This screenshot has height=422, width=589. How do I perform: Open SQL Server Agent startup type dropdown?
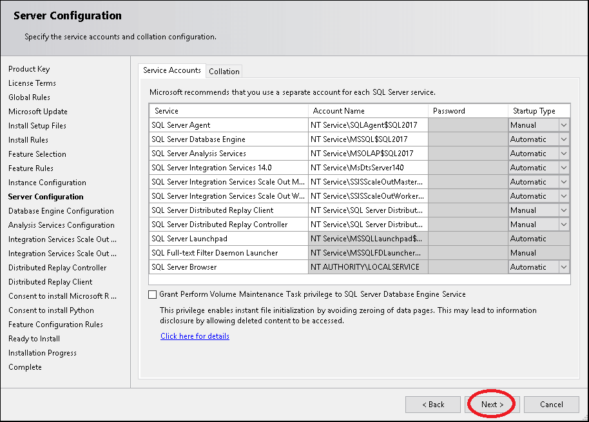point(563,125)
